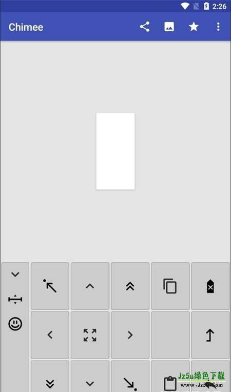Tap the paste clipboard key
Screen dimensions: 231x392
tap(170, 376)
